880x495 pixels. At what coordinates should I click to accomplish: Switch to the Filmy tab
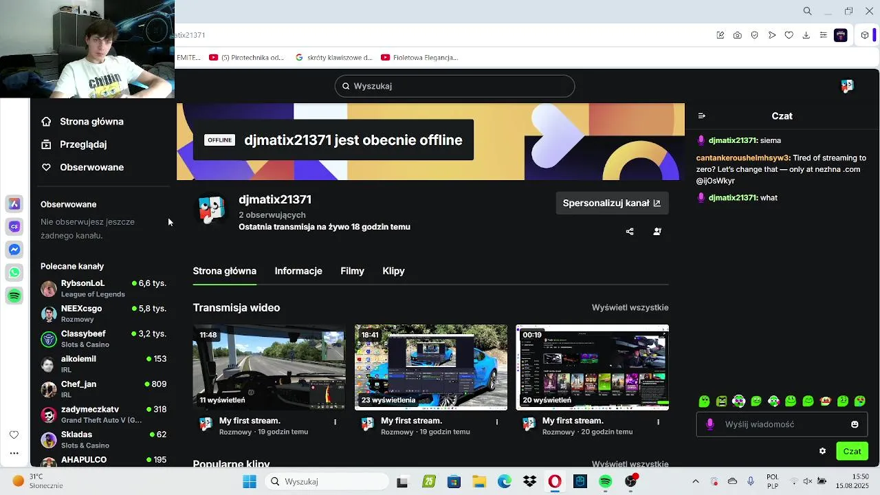click(352, 271)
